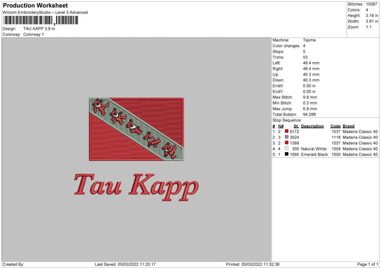Click code '1118' in stop row 2

pos(336,138)
